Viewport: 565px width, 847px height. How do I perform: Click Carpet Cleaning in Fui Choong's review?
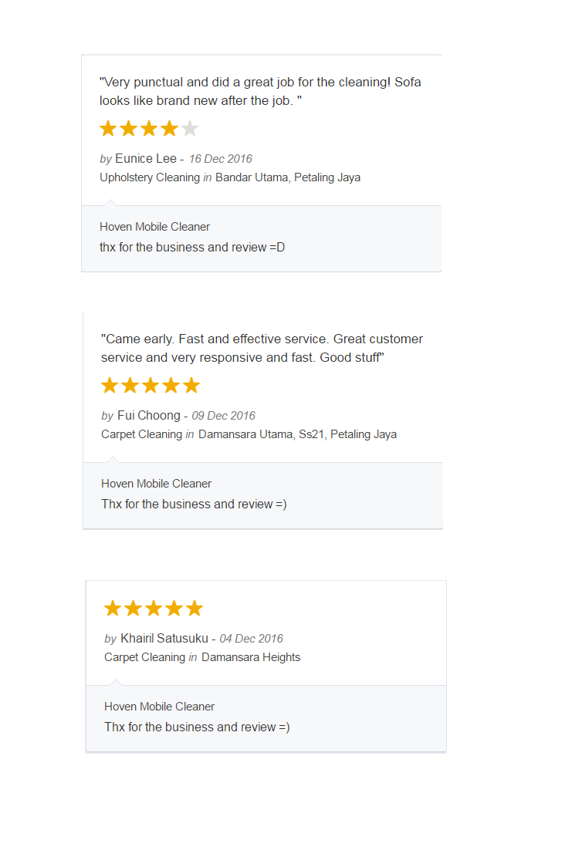pos(141,434)
